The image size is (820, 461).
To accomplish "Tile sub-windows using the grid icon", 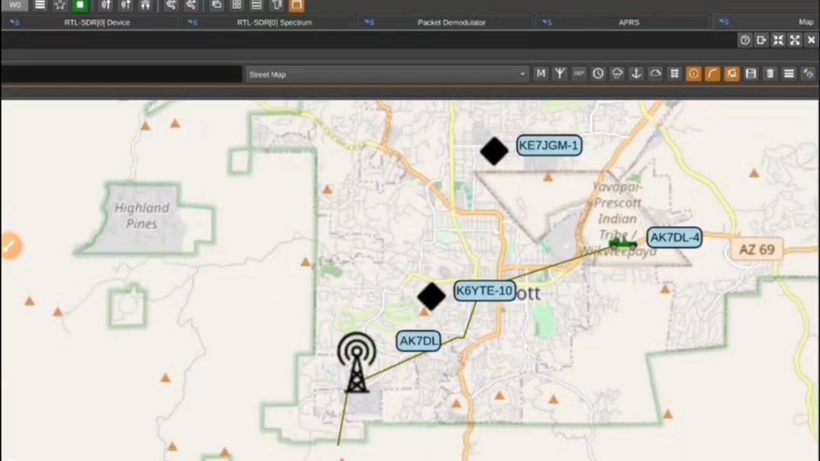I will (x=236, y=5).
